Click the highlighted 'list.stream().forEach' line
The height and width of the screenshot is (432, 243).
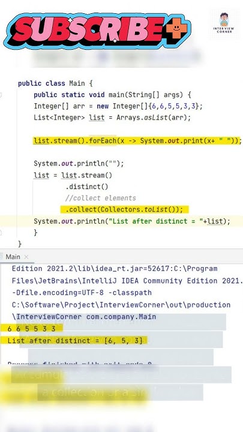(x=137, y=141)
